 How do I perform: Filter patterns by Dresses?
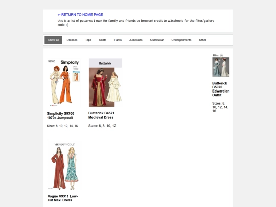[x=72, y=40]
